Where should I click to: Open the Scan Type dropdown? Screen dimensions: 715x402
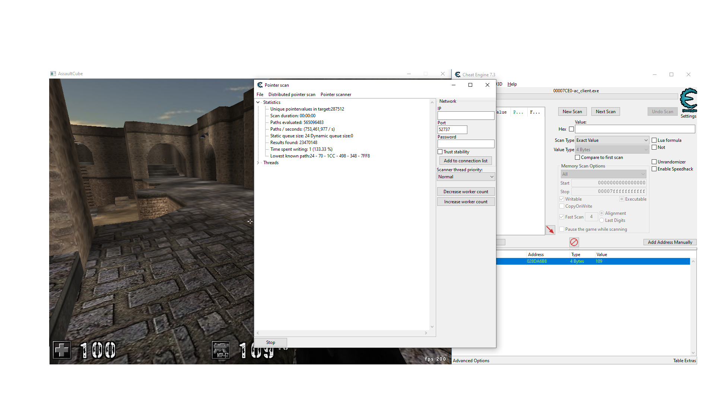point(612,140)
